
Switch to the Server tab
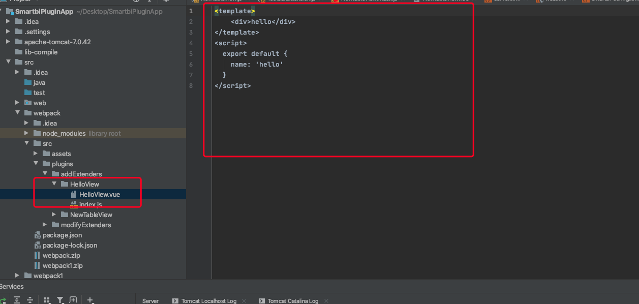click(150, 301)
